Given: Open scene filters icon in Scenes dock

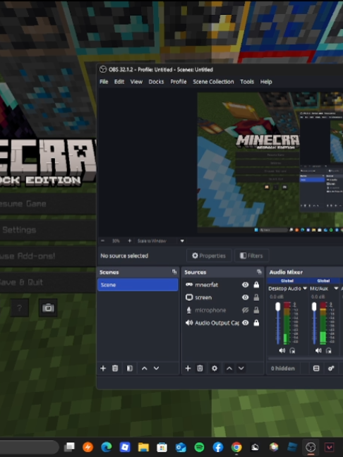Looking at the screenshot, I should (x=129, y=368).
